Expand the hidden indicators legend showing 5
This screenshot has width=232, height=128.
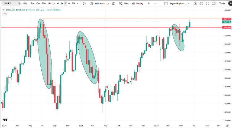pos(5,14)
